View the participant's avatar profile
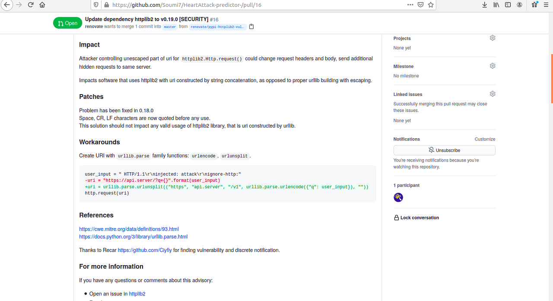This screenshot has width=553, height=301. 398,197
